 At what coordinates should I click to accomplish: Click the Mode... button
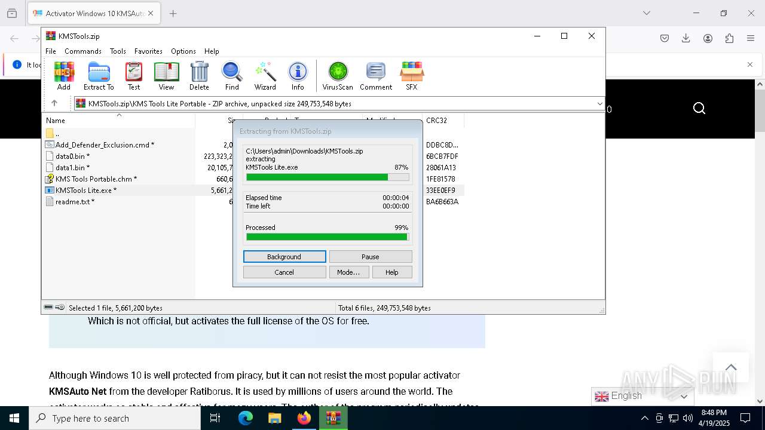348,272
